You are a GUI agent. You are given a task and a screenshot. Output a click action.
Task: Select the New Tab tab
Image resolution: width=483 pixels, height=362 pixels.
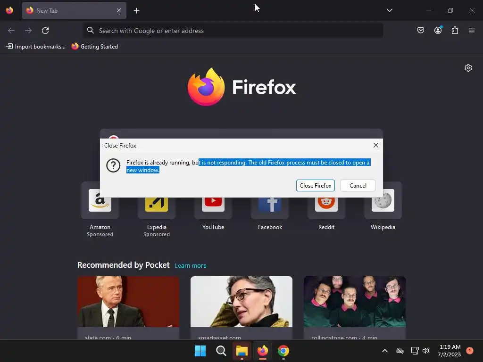[74, 10]
